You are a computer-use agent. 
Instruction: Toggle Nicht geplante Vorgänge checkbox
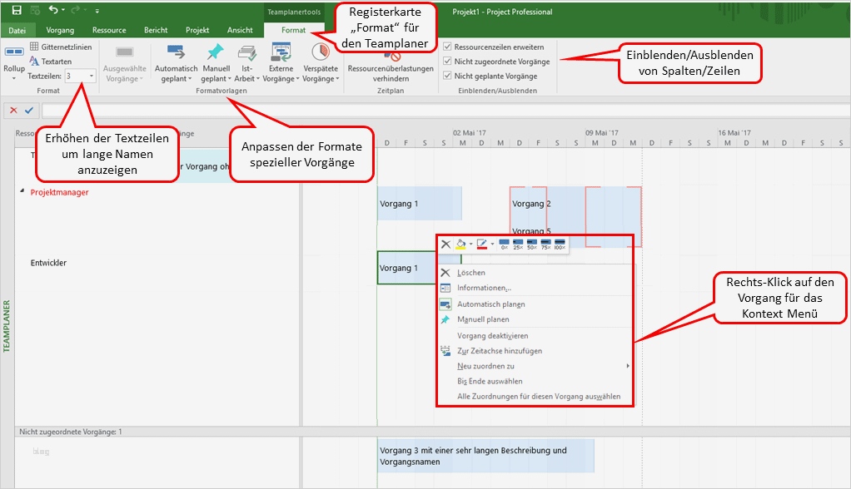pyautogui.click(x=447, y=76)
